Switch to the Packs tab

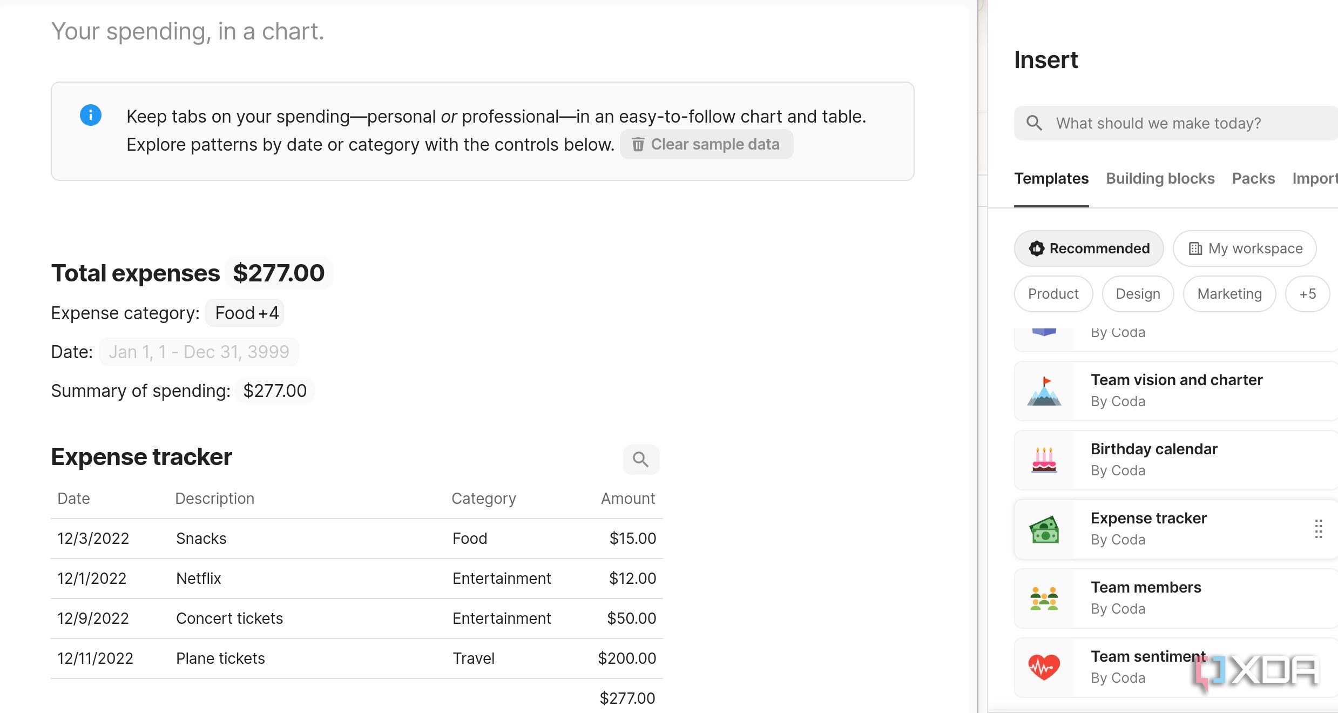coord(1253,178)
